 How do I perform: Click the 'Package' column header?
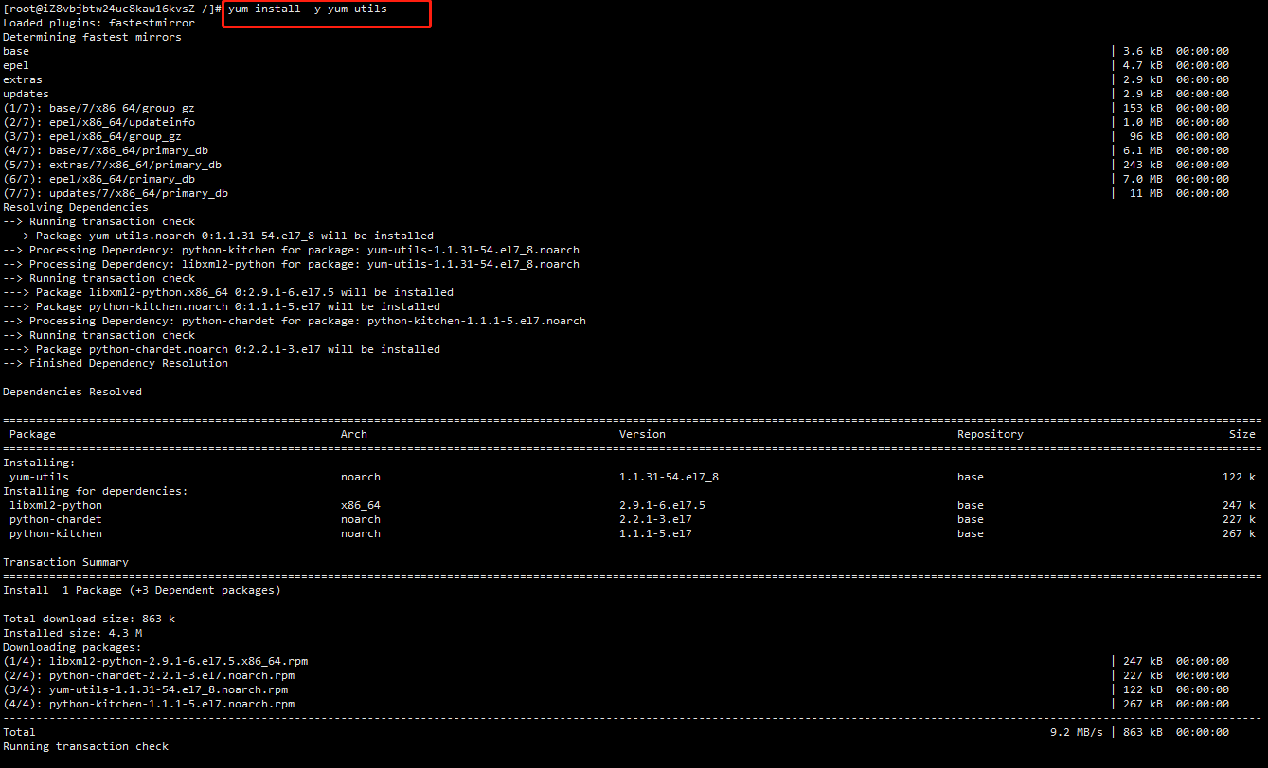[x=32, y=434]
